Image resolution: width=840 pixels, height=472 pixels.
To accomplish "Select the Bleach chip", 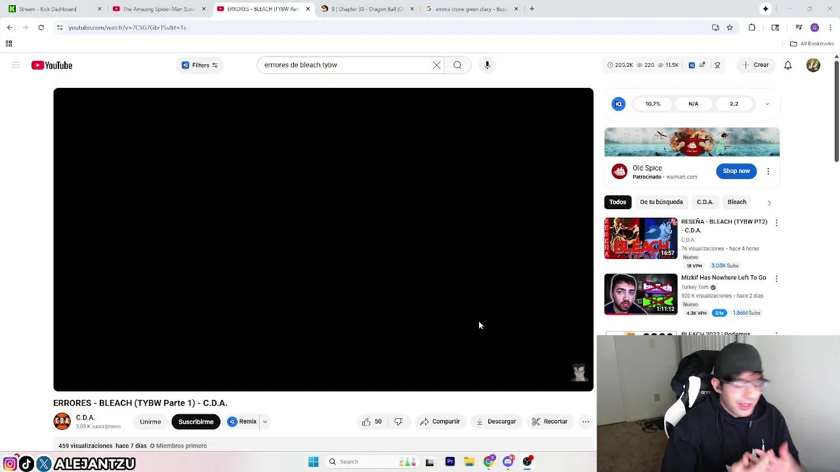I will pos(737,202).
